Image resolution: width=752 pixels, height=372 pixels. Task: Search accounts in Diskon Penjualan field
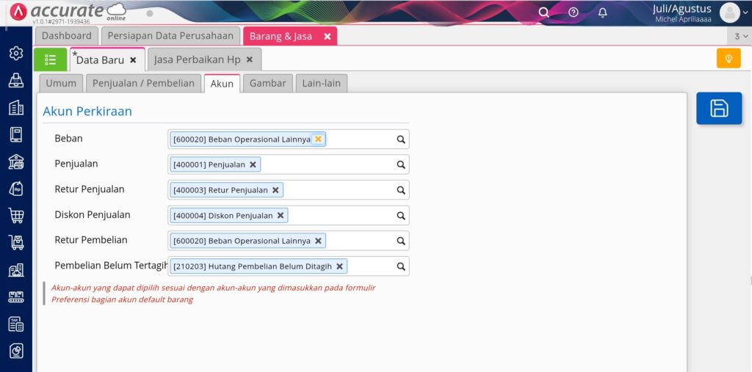click(401, 215)
